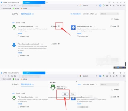Screen dimensions: 128x111
Task: Open Google search engine dropdown, window without dialog
Action: pyautogui.click(x=81, y=6)
